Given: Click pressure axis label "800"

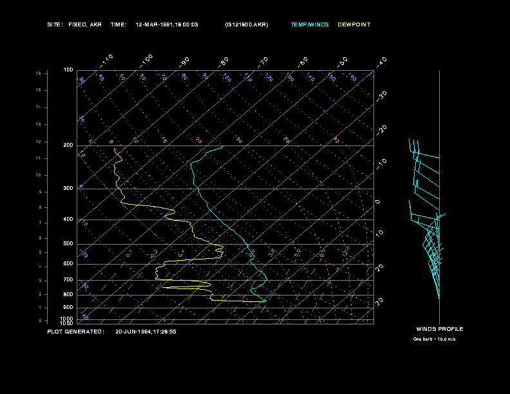Looking at the screenshot, I should (x=68, y=294).
